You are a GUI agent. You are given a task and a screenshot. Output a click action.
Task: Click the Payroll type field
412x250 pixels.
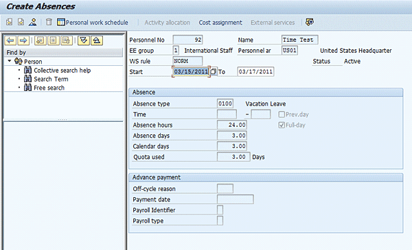[220, 221]
